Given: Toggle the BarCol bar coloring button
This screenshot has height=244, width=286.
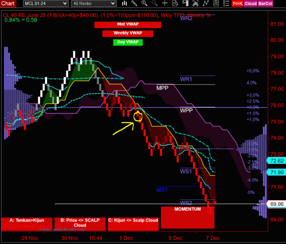Looking at the screenshot, I should pyautogui.click(x=265, y=4).
